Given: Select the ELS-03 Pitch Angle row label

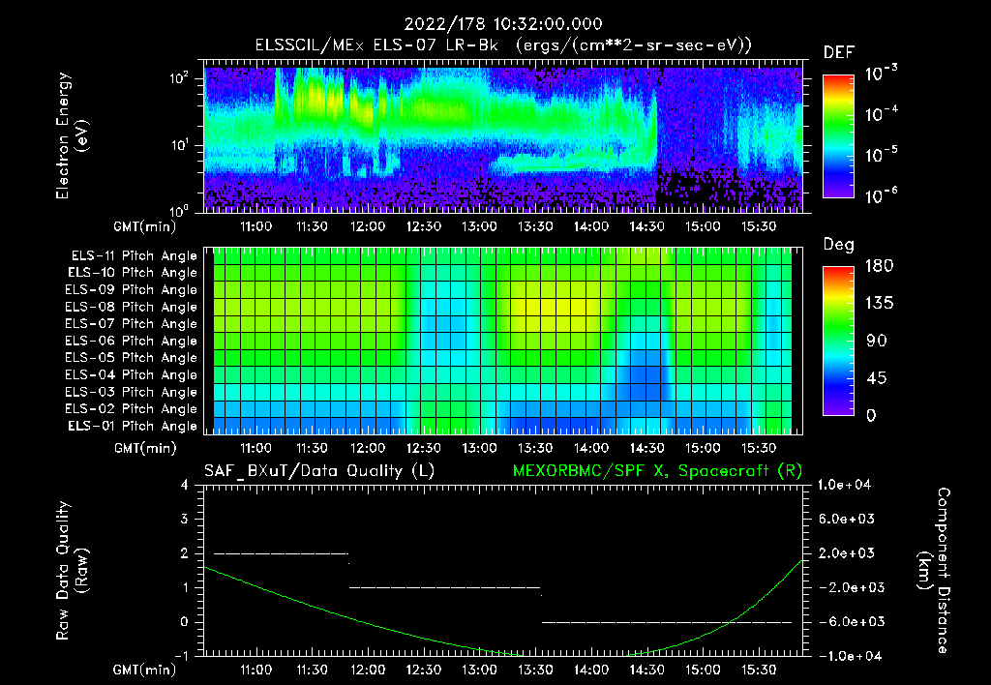Looking at the screenshot, I should [x=132, y=393].
